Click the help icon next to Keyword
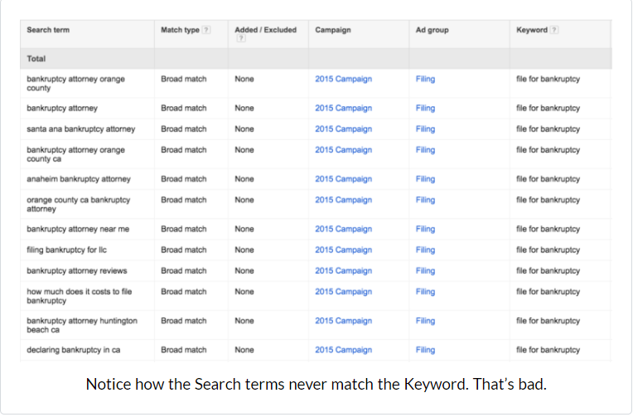The image size is (633, 417). 554,30
